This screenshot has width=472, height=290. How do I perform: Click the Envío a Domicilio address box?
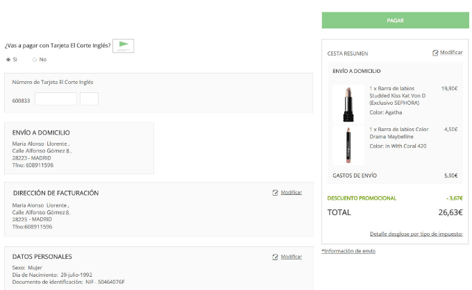point(79,148)
